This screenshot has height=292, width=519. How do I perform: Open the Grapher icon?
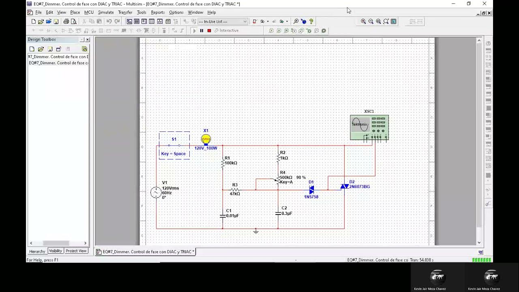(x=160, y=21)
